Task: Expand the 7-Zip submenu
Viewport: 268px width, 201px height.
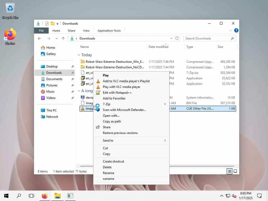Action: [131, 104]
